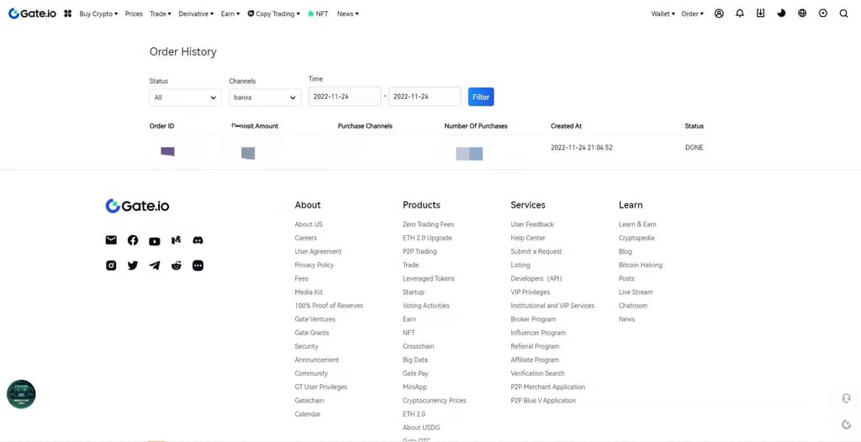The image size is (861, 442).
Task: Open the apps grid icon beside logo
Action: [x=67, y=13]
